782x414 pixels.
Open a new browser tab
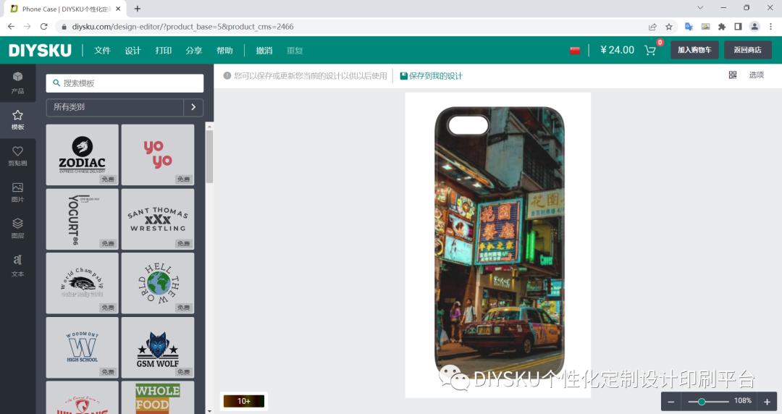137,9
